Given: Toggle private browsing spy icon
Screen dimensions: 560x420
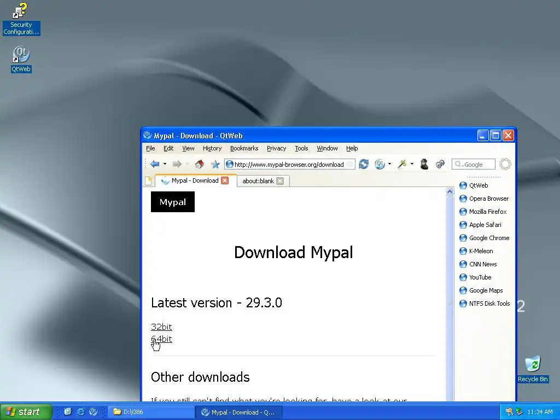Looking at the screenshot, I should click(x=424, y=164).
